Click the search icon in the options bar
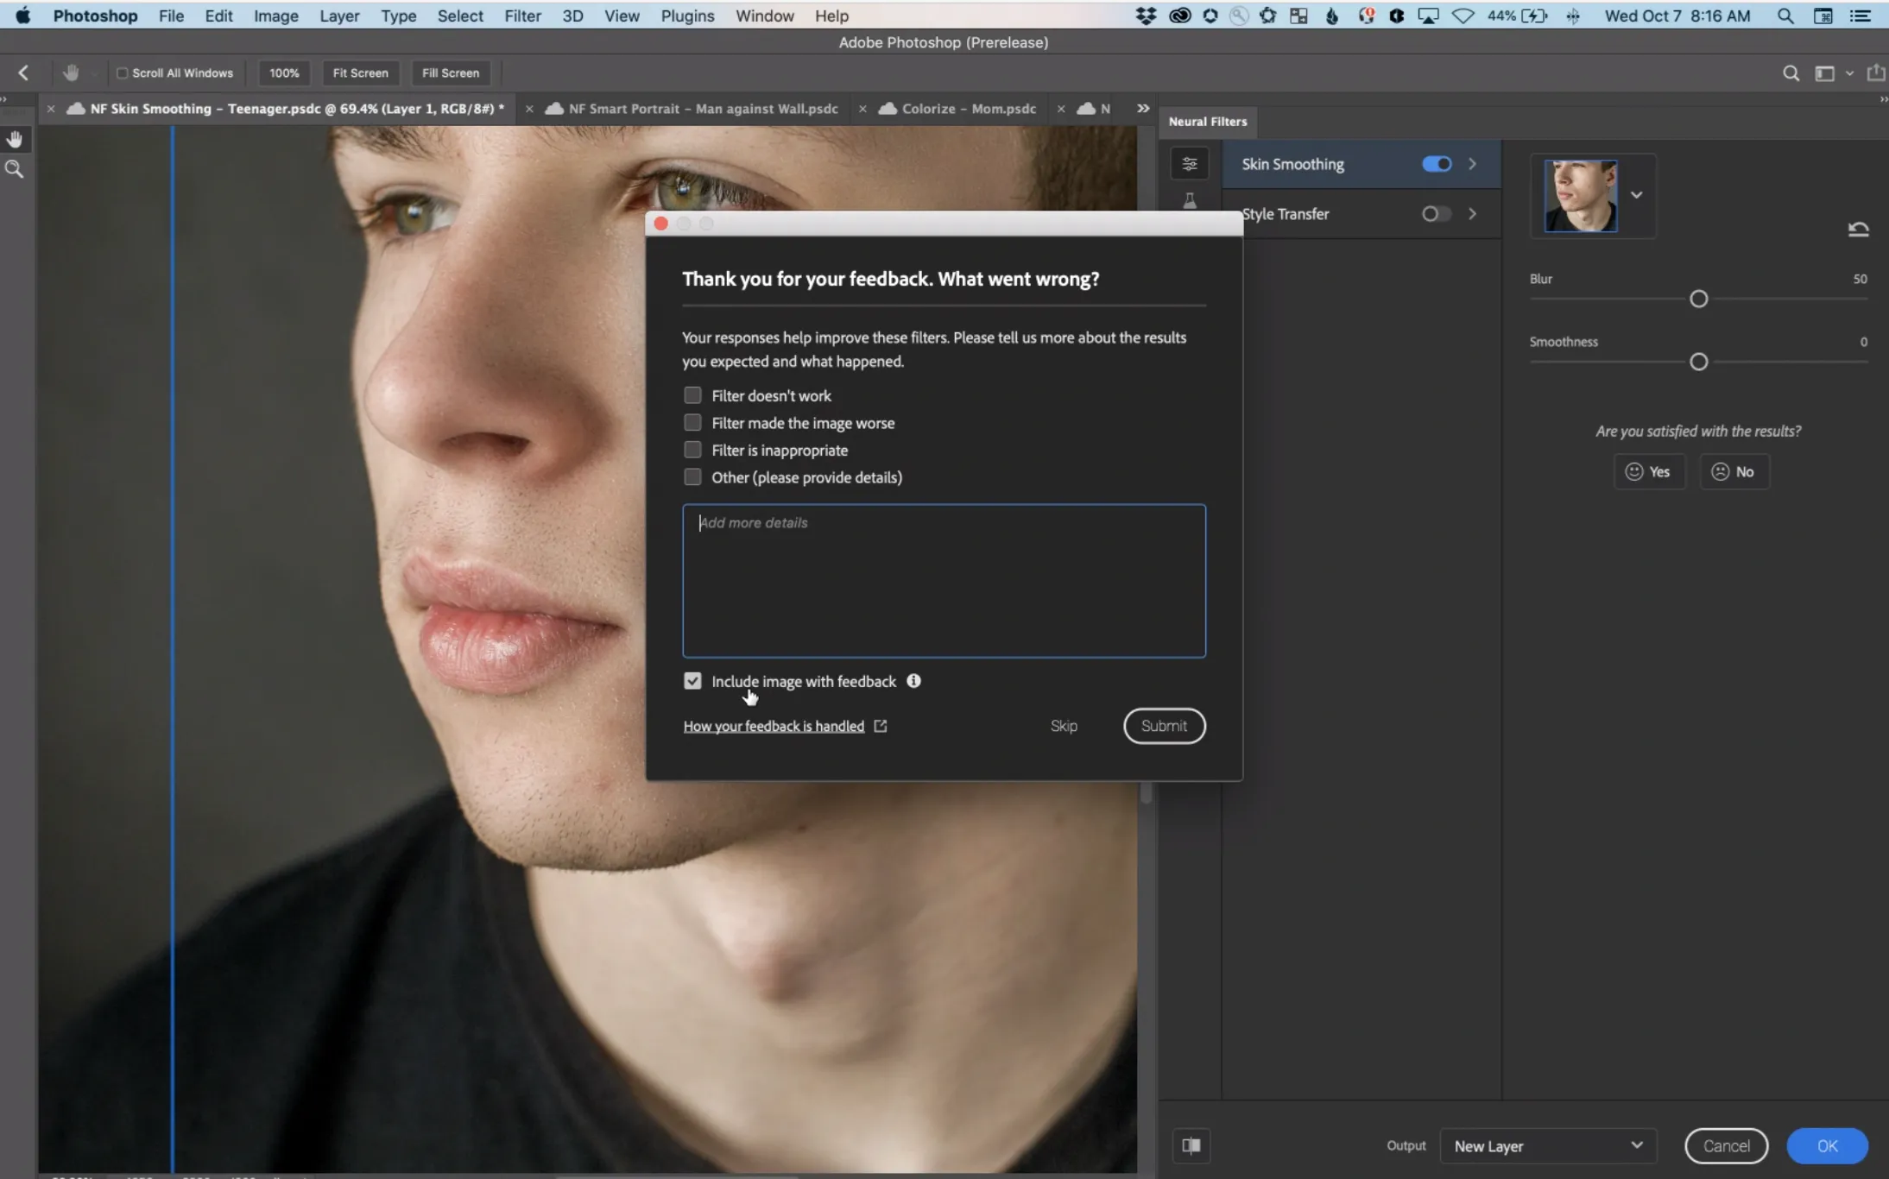 1790,73
